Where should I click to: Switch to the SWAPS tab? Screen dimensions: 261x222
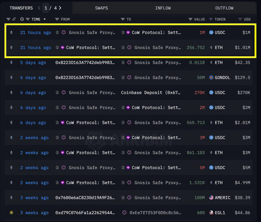[101, 8]
